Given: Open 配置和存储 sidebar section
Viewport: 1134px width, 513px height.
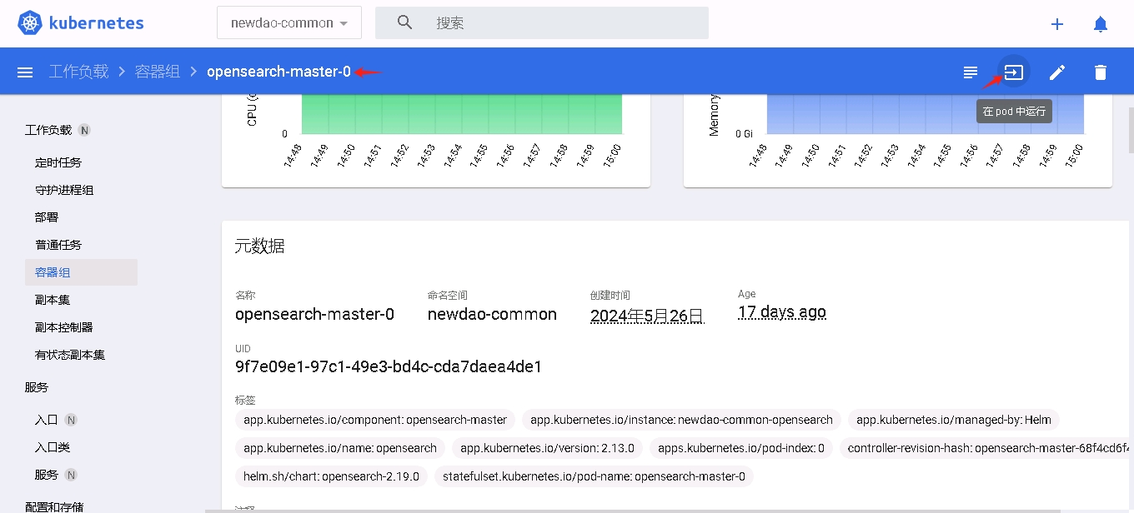Looking at the screenshot, I should (x=54, y=506).
